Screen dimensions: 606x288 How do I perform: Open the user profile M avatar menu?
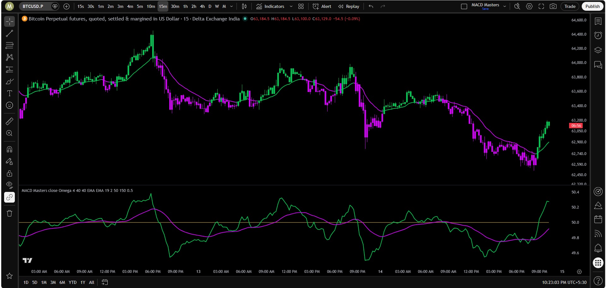click(x=9, y=6)
